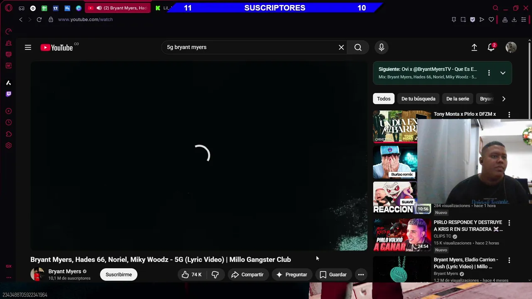Go to YouTube home via logo
532x299 pixels.
coord(57,48)
